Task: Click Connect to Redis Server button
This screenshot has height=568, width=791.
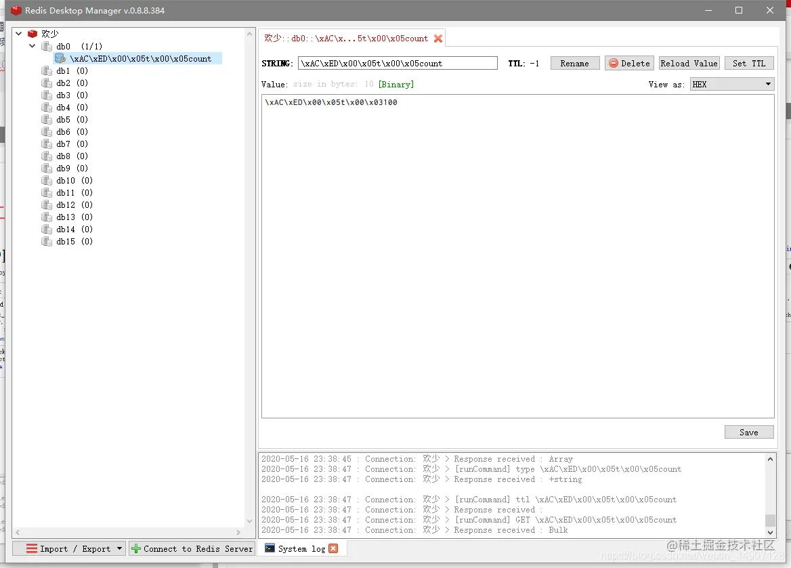Action: pyautogui.click(x=192, y=548)
